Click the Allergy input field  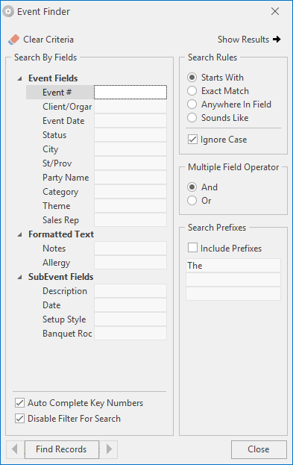130,263
